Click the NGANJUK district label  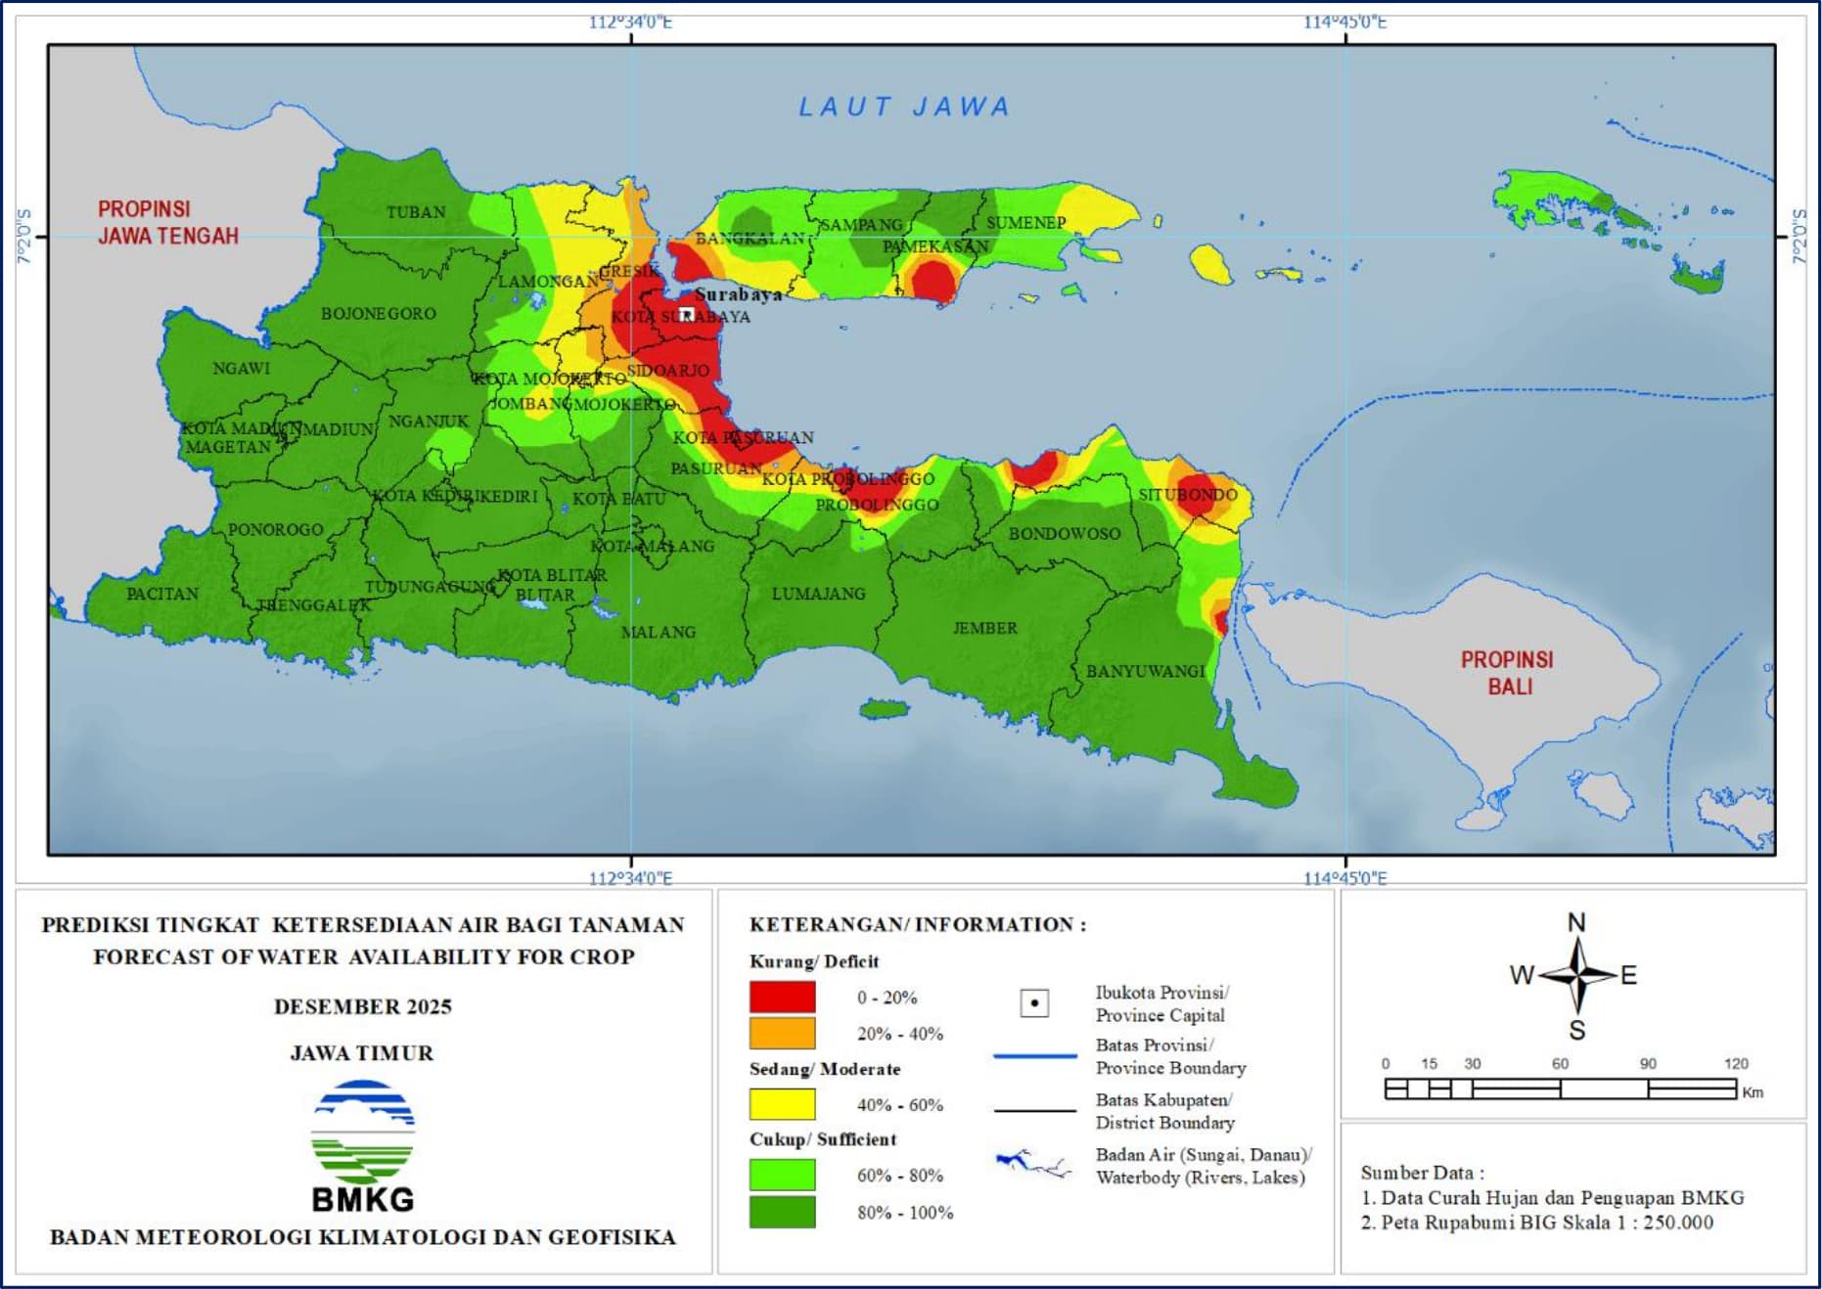[429, 422]
